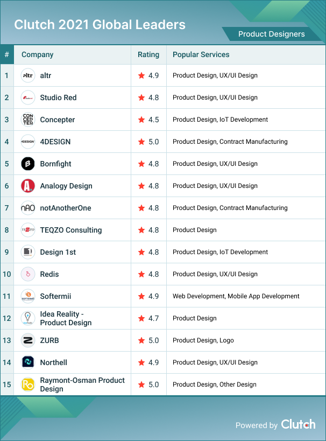Select the notAnotherOne logo icon
Image resolution: width=326 pixels, height=441 pixels.
pyautogui.click(x=28, y=208)
